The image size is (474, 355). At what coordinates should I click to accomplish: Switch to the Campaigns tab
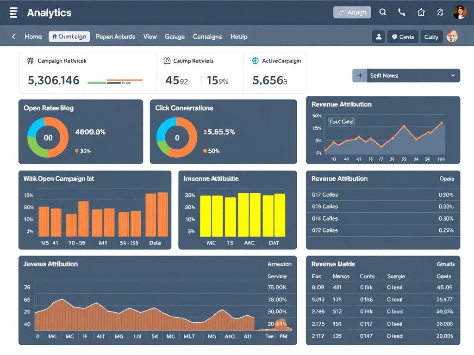pos(207,37)
